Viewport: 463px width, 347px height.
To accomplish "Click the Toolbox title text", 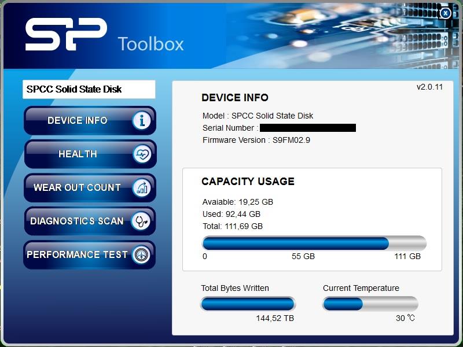I will pyautogui.click(x=150, y=44).
